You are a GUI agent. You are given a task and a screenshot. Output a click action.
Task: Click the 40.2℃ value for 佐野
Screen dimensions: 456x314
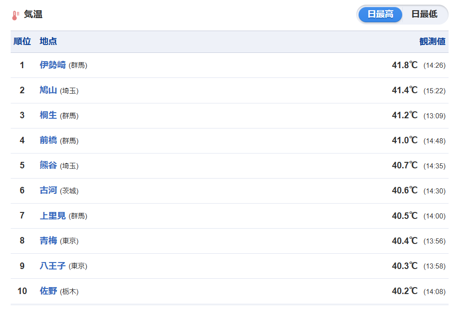click(405, 291)
